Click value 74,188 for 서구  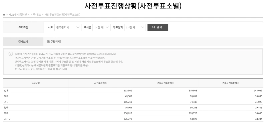tap(194, 102)
